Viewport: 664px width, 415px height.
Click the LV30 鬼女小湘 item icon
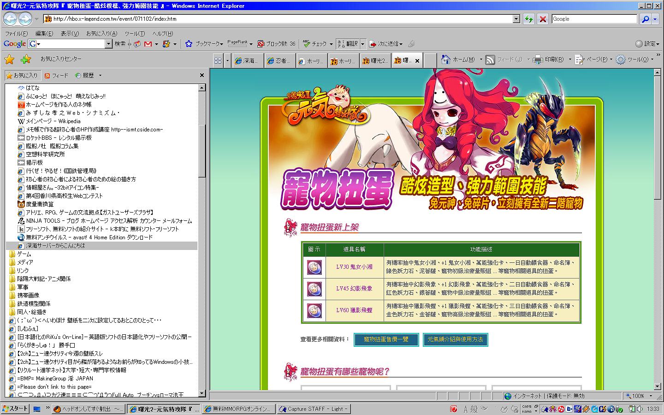point(314,267)
